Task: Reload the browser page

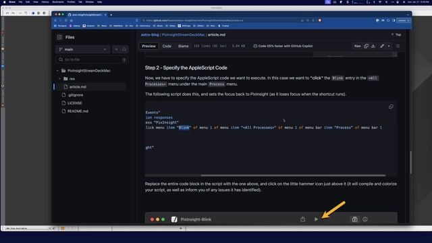Action: tap(66, 20)
